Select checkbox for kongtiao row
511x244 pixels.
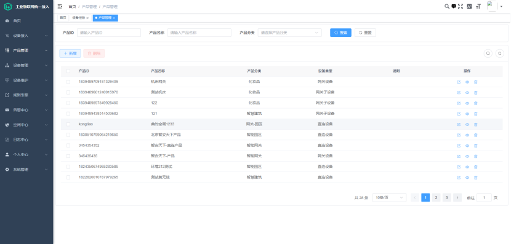(x=68, y=124)
